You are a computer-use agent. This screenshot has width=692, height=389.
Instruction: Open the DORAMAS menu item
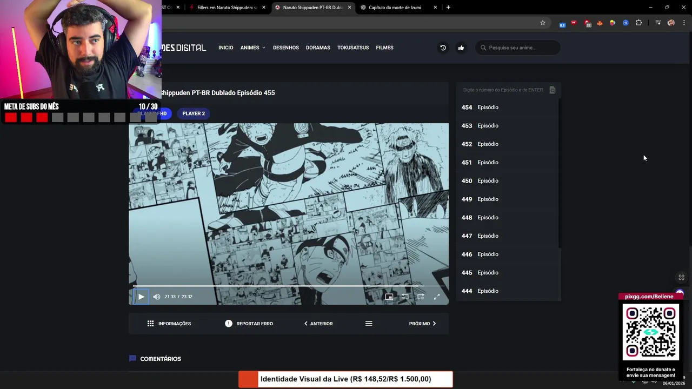click(x=318, y=48)
